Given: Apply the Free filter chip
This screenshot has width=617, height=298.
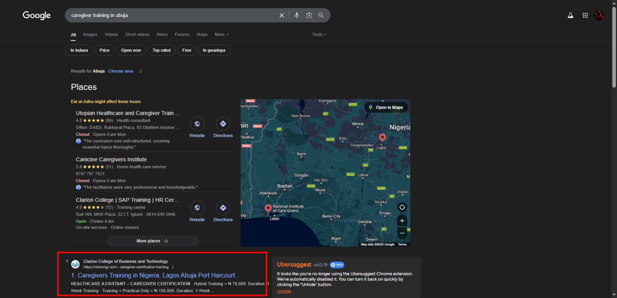Looking at the screenshot, I should 187,50.
